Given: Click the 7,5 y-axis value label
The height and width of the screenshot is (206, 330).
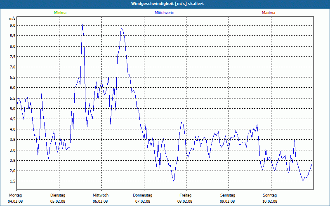Looking at the screenshot, I should (x=13, y=56).
